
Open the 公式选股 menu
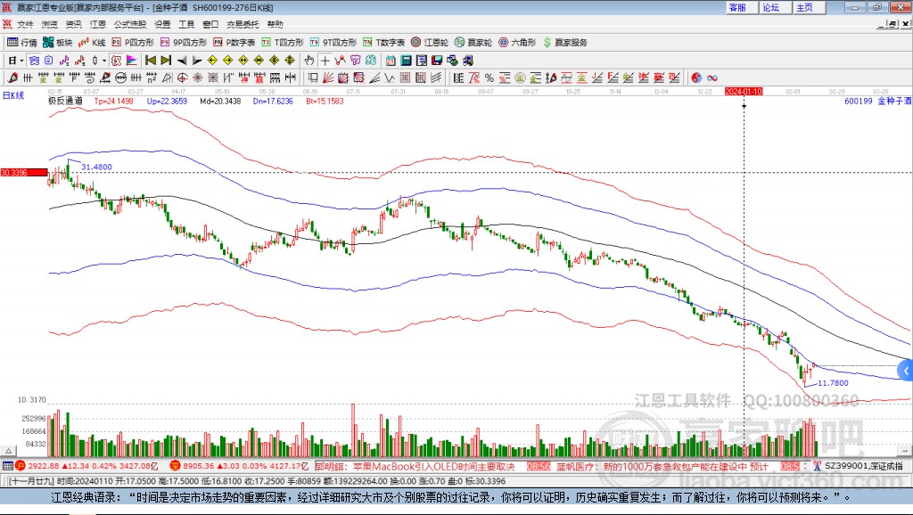coord(128,24)
